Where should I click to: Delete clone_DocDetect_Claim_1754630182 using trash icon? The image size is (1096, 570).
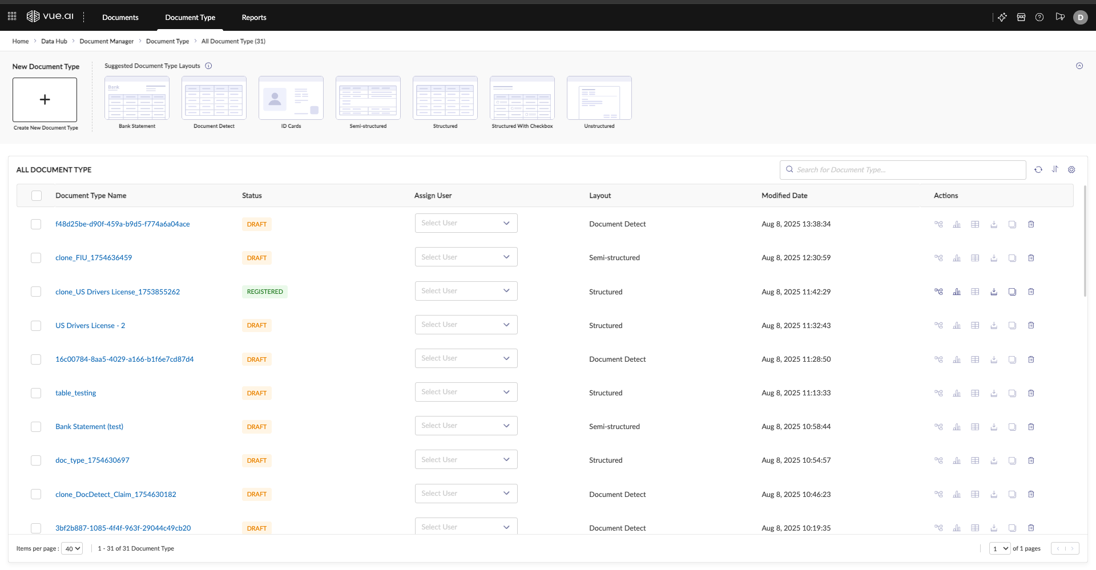(1031, 494)
